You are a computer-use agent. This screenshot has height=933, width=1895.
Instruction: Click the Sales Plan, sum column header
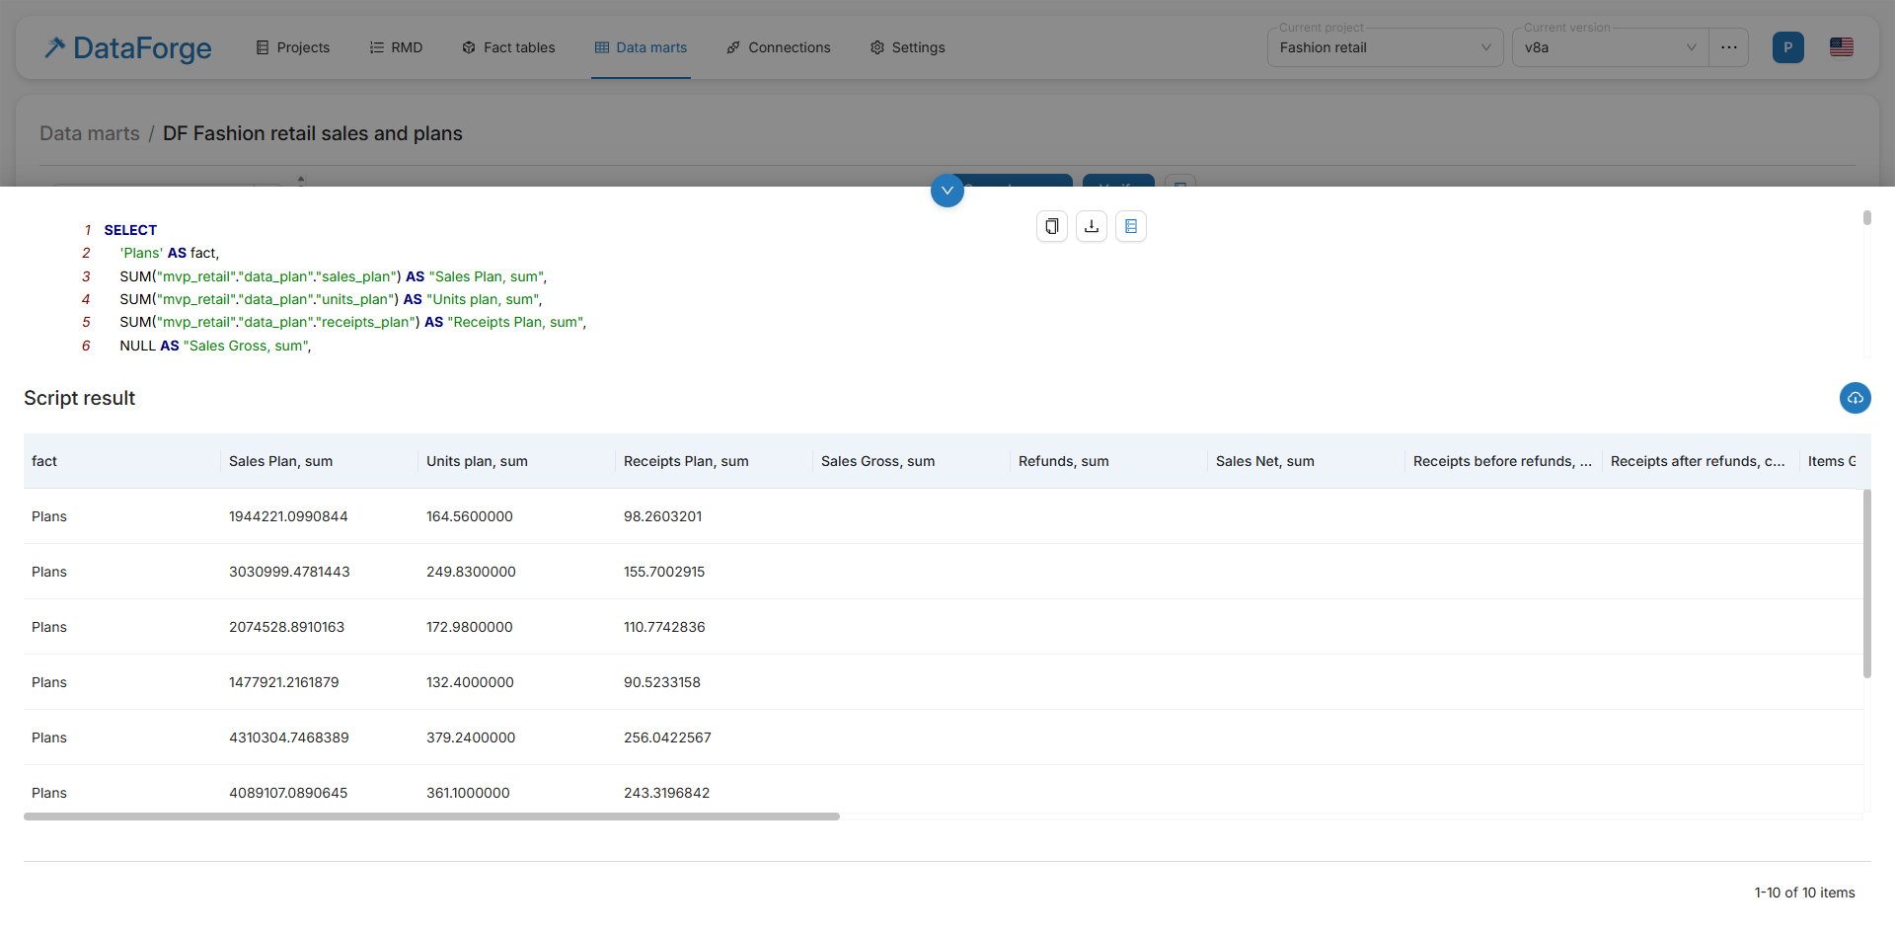pyautogui.click(x=280, y=461)
